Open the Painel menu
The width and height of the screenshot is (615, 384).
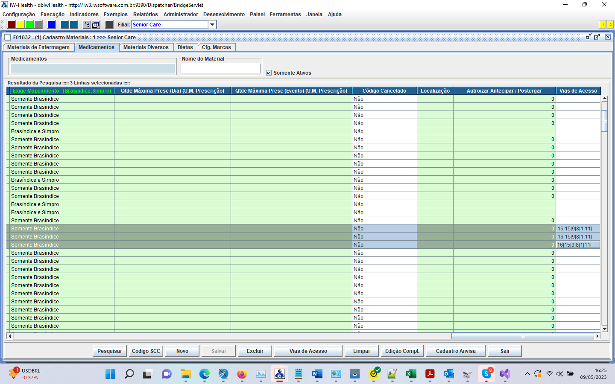coord(258,15)
